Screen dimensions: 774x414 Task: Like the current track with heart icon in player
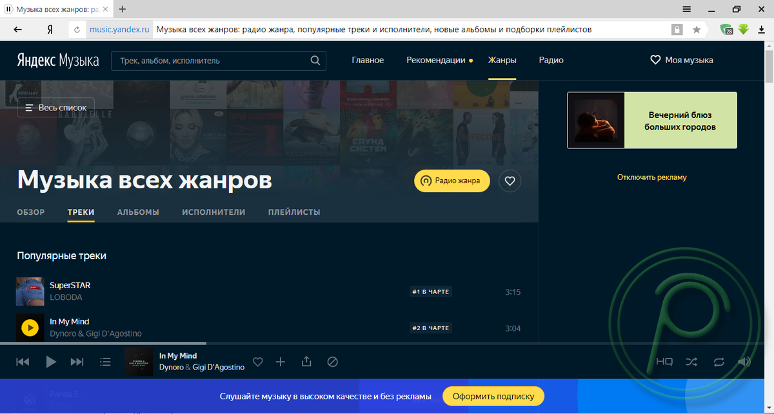point(258,362)
